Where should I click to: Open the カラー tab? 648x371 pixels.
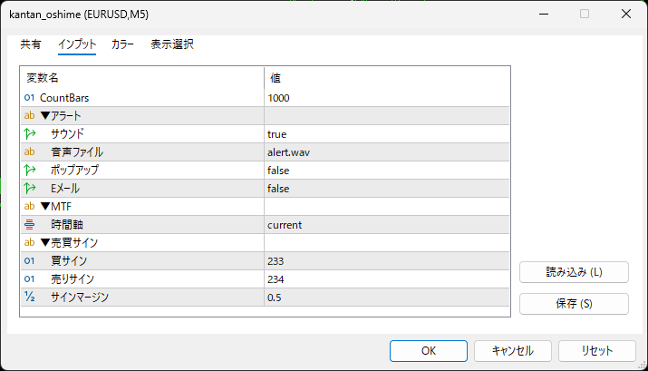122,44
